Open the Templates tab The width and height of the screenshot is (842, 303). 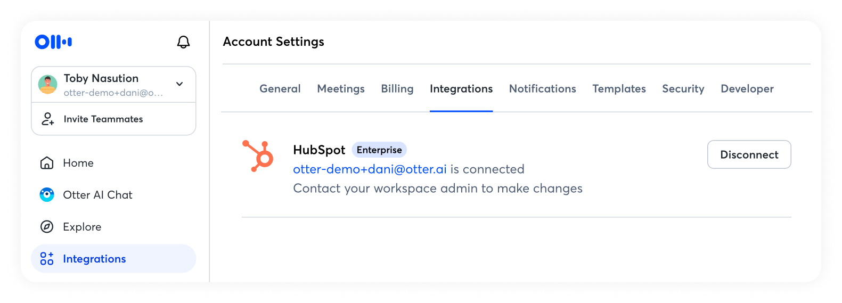619,89
